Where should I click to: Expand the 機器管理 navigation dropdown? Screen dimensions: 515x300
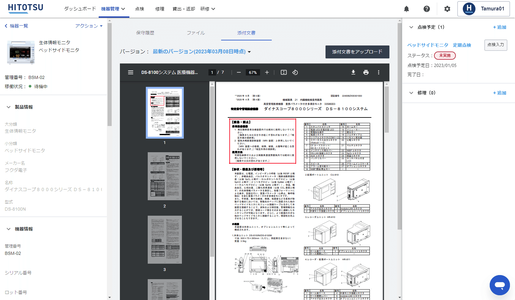pyautogui.click(x=114, y=9)
